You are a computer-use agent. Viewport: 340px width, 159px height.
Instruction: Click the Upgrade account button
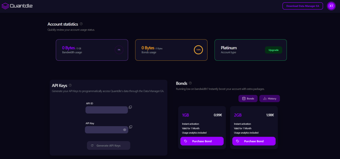coord(274,50)
